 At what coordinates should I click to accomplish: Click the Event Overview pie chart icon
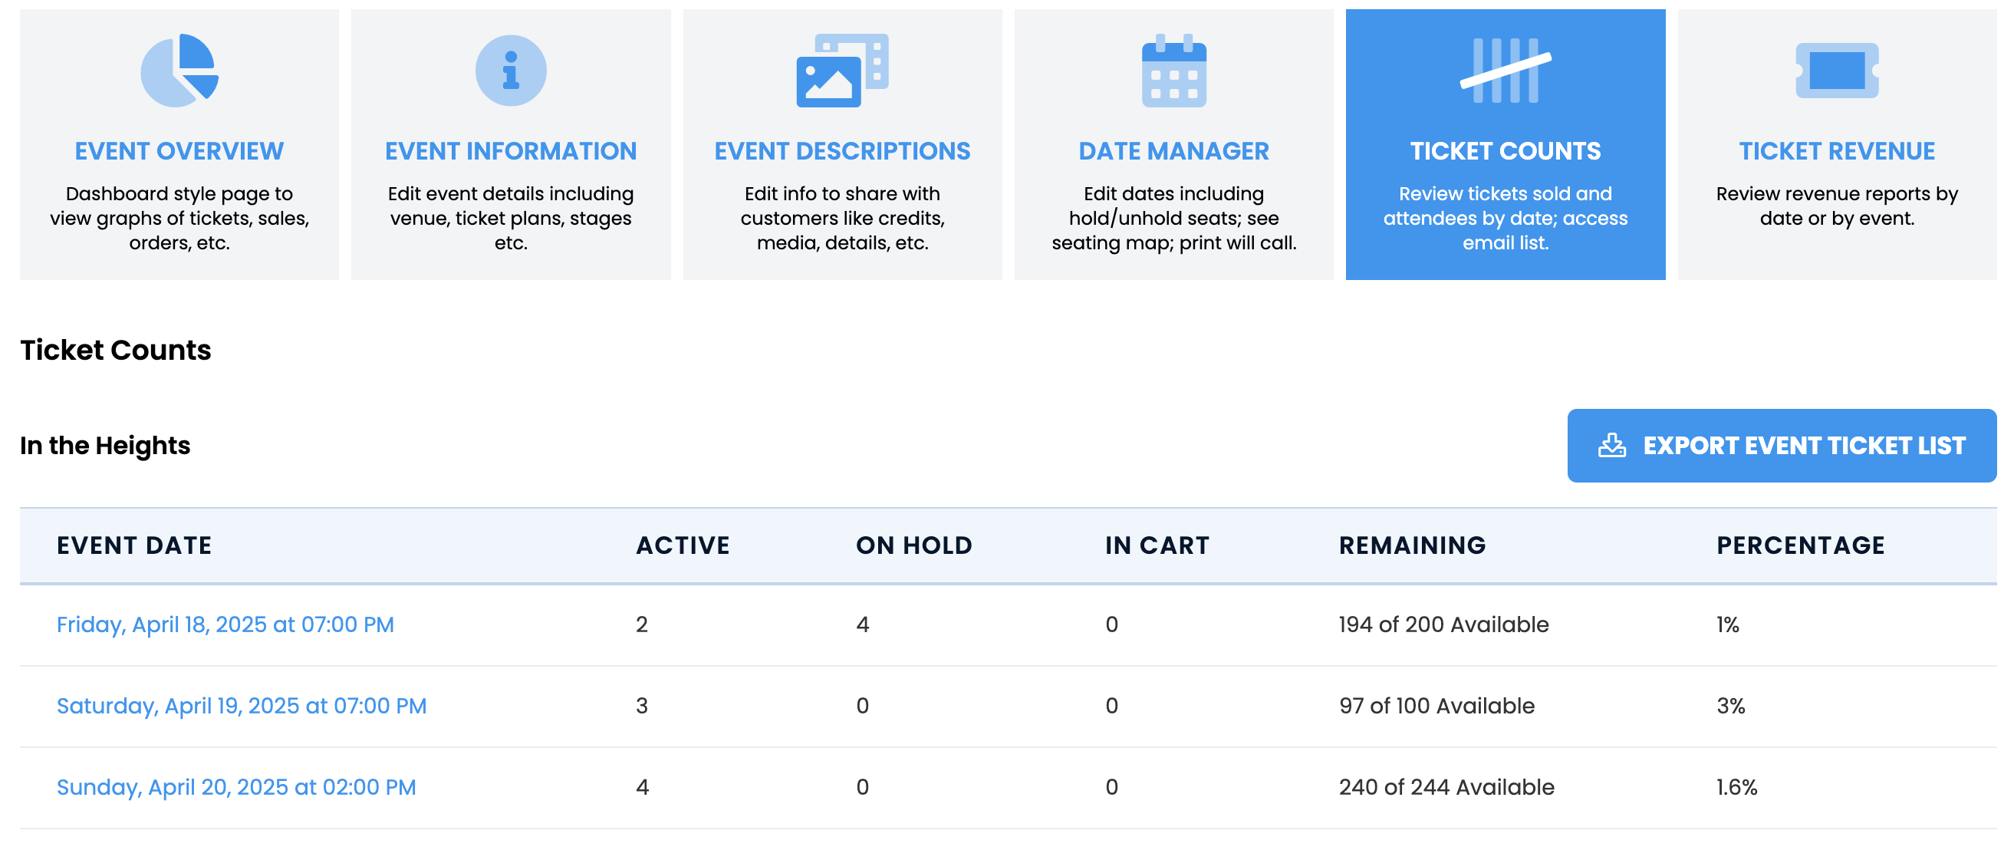point(179,71)
